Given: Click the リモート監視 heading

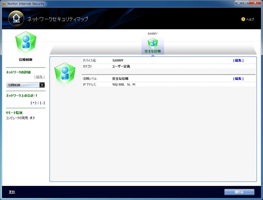Looking at the screenshot, I should pos(14,113).
